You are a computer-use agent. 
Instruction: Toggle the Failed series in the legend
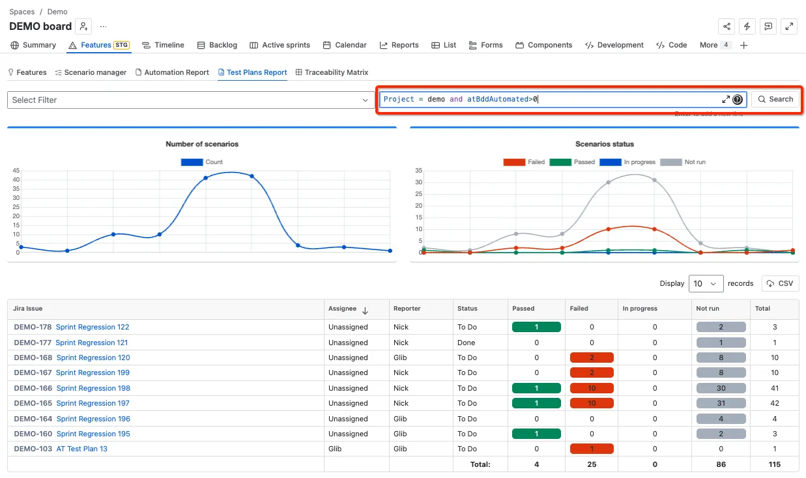click(x=524, y=162)
